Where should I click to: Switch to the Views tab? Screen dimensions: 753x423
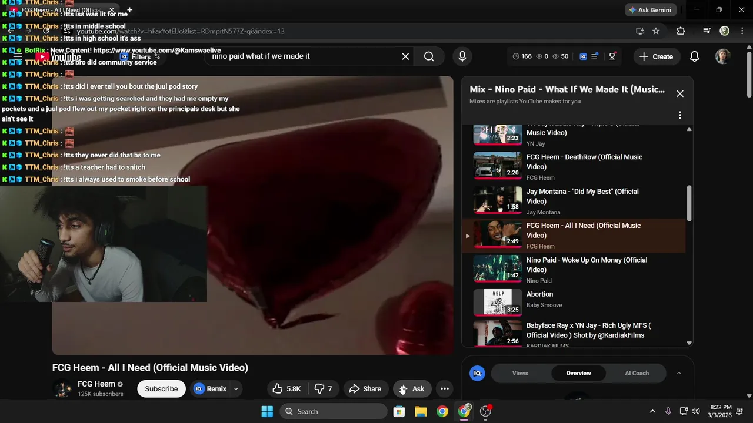[x=520, y=373]
